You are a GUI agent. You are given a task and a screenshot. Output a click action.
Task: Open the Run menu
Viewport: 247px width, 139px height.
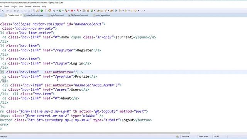pos(21,7)
